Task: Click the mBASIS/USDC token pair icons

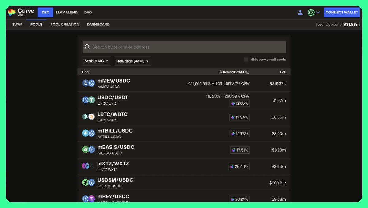Action: 89,149
